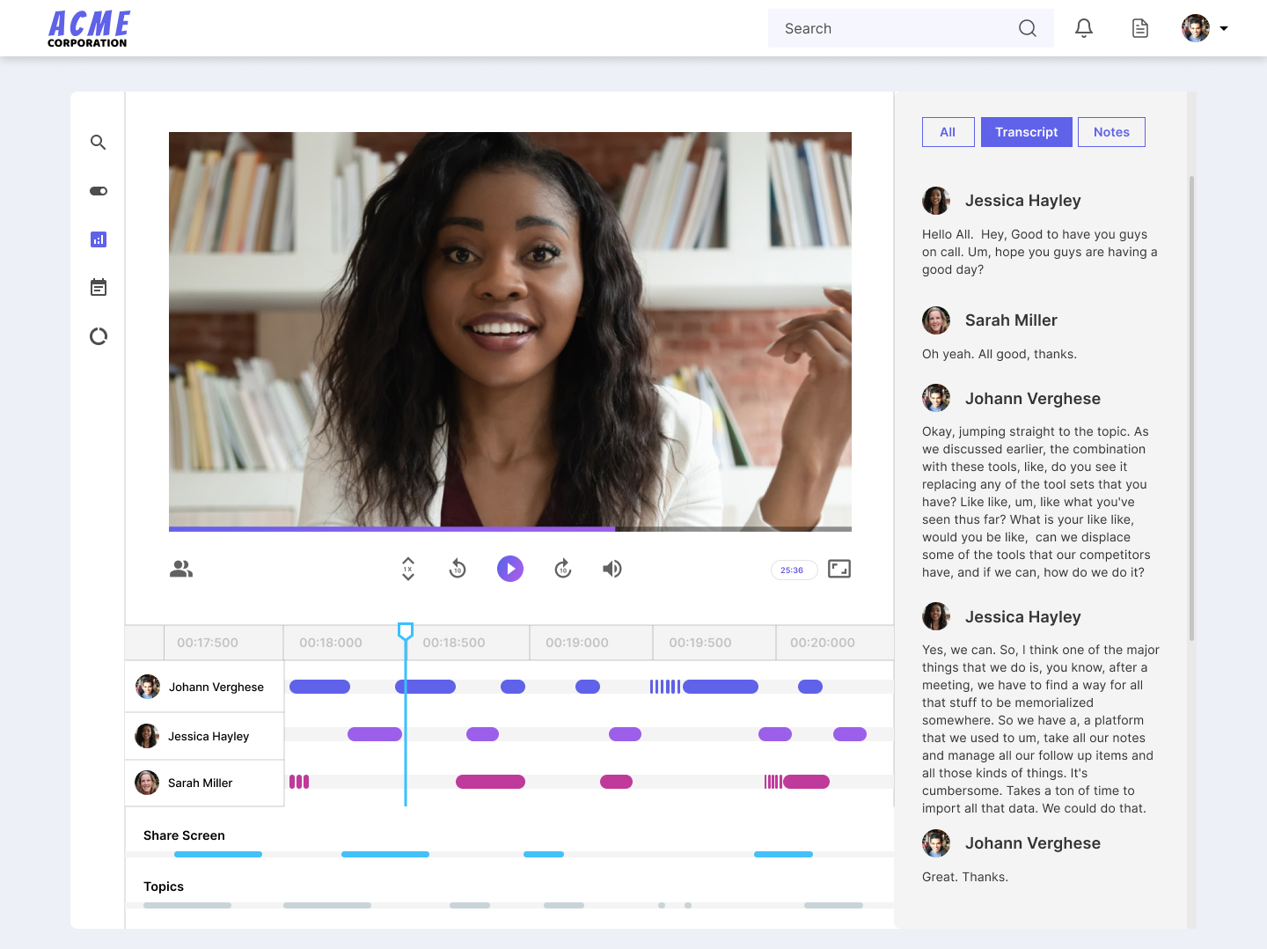Adjust the 1x playback speed stepper
Screen dimensions: 1267x949
[x=407, y=569]
